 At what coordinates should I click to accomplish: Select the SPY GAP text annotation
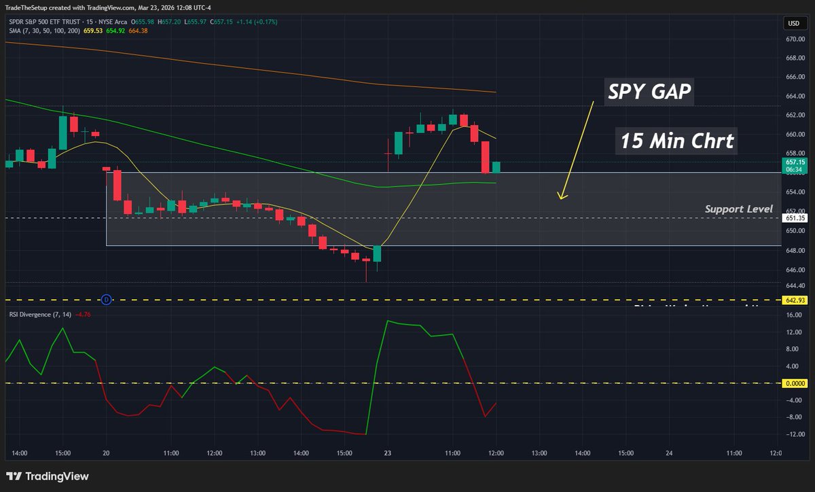coord(649,92)
